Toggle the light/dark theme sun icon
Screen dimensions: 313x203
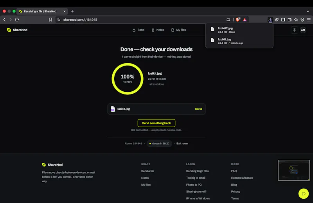pyautogui.click(x=294, y=30)
